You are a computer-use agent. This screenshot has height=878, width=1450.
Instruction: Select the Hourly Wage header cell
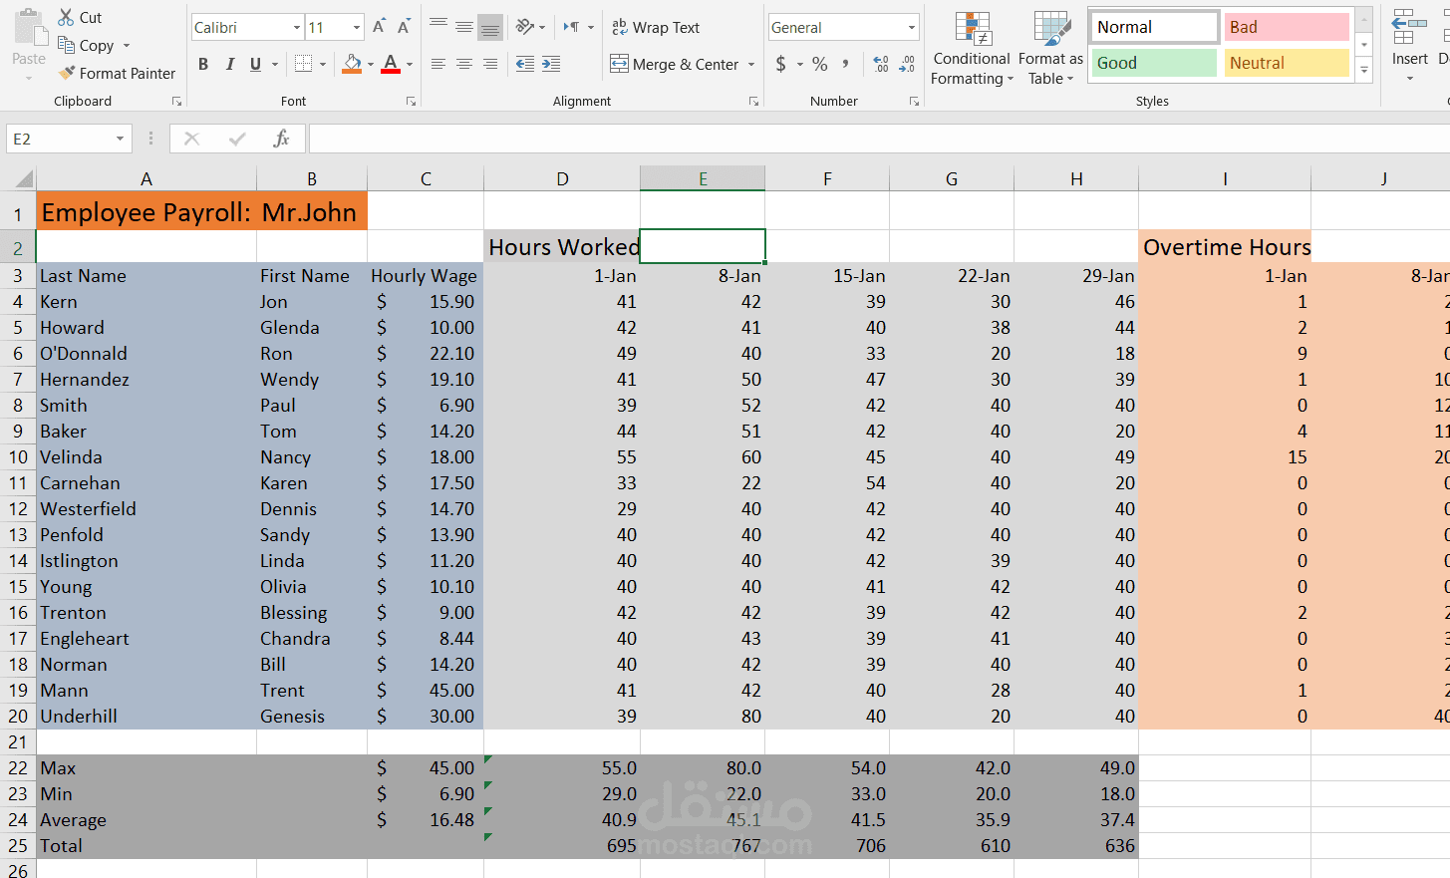425,276
